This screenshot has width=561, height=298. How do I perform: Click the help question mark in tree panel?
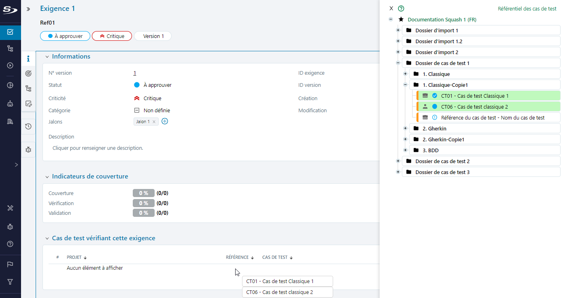[x=401, y=8]
